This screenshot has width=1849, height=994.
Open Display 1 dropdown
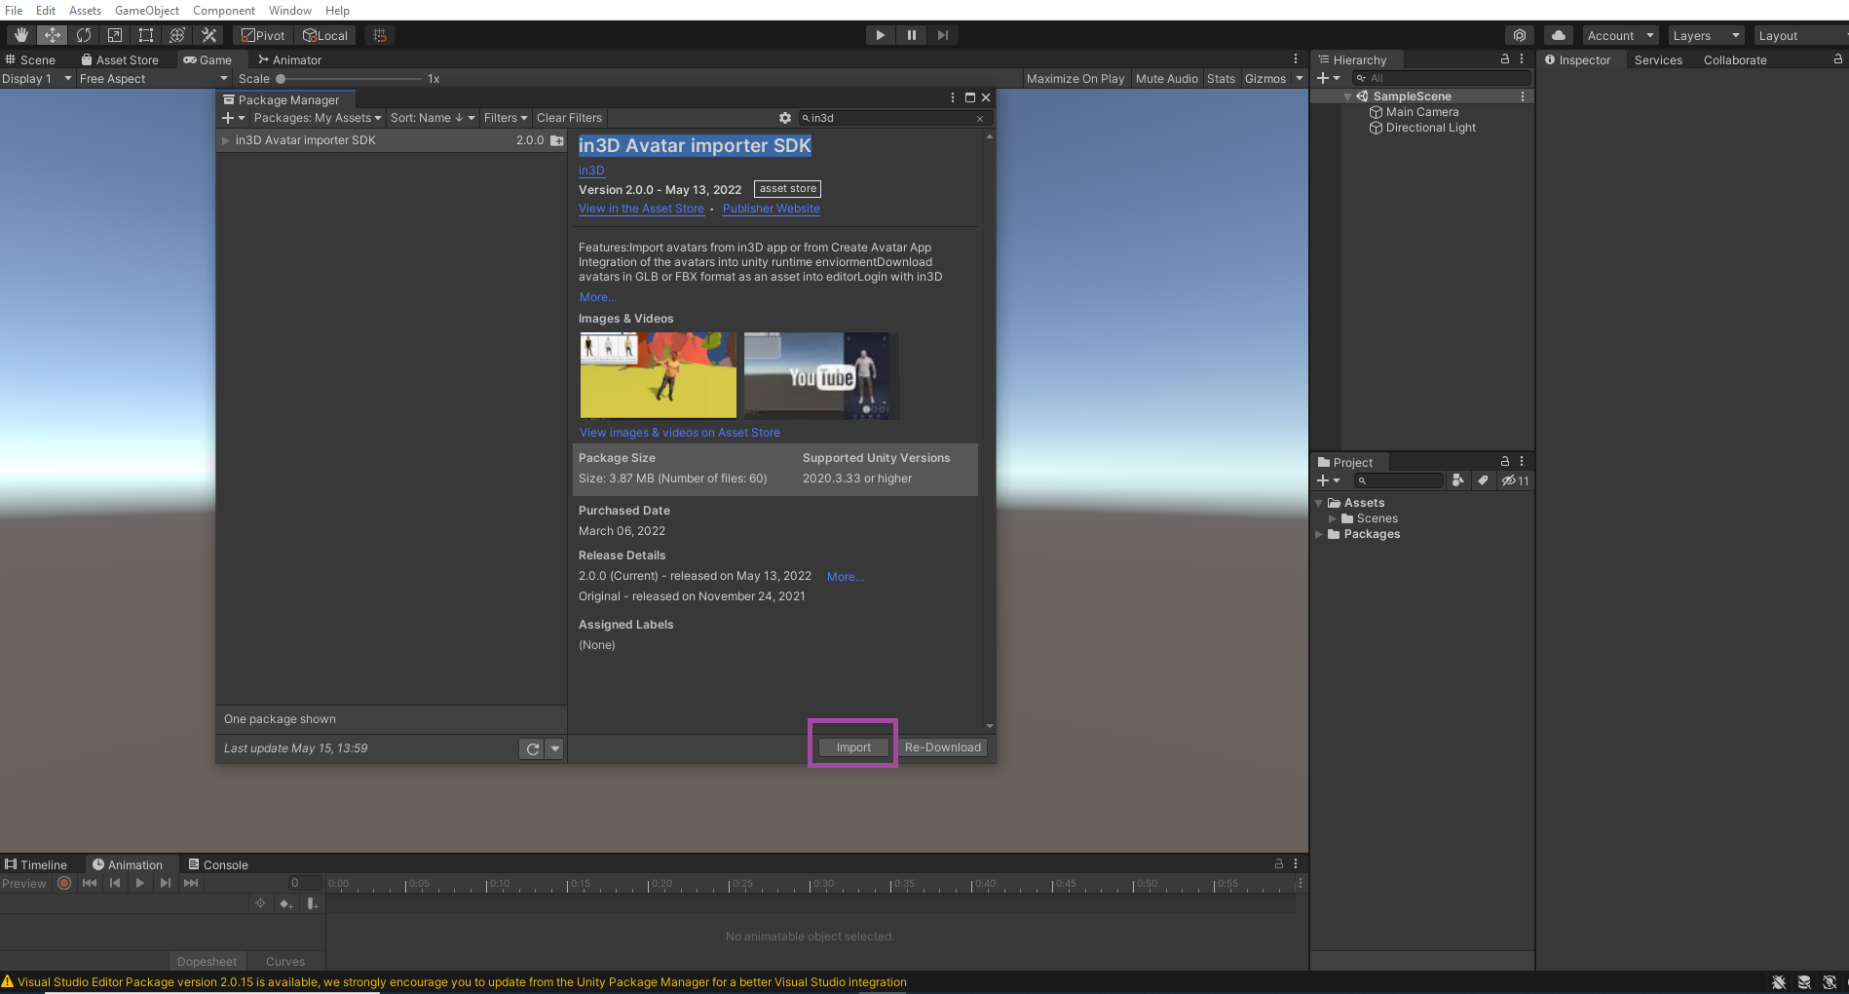37,79
